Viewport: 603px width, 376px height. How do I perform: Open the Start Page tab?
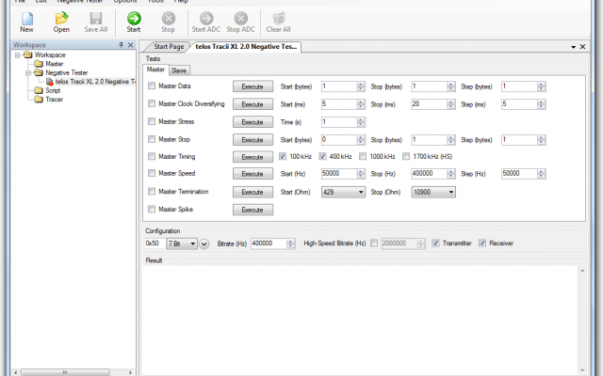[x=169, y=46]
